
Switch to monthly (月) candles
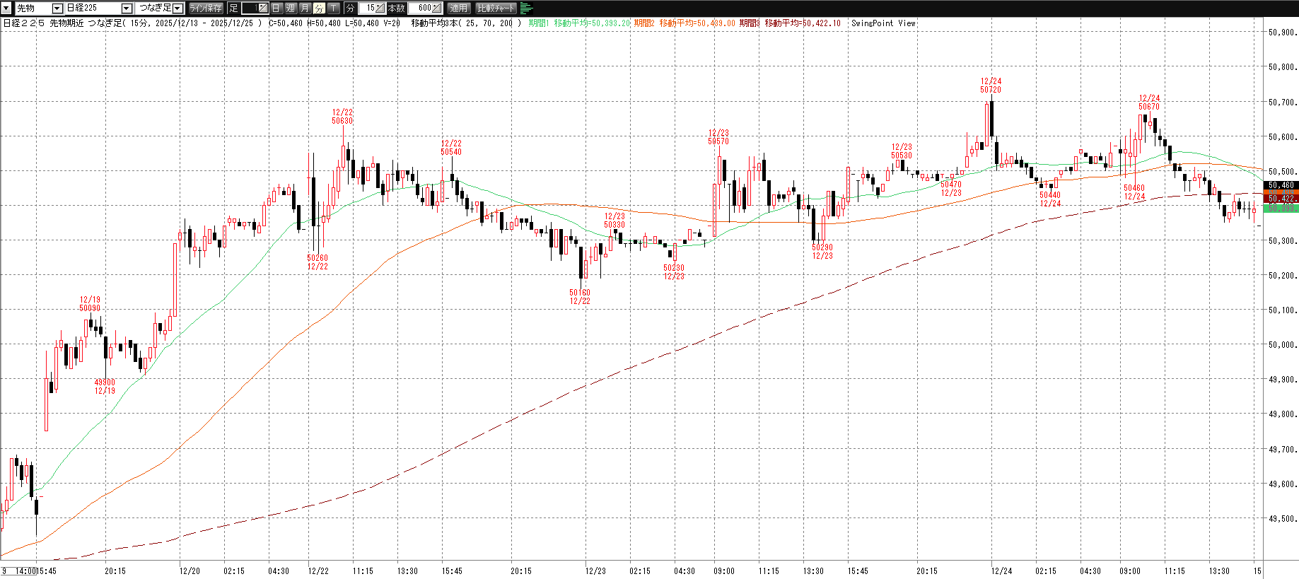[305, 8]
